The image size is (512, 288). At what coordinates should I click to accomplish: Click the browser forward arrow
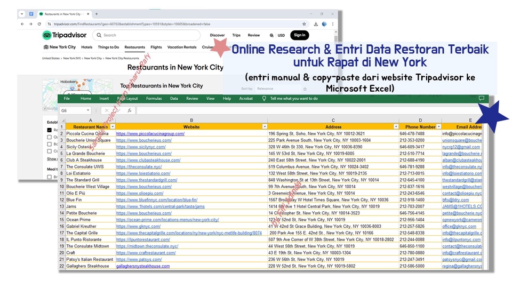[x=31, y=24]
